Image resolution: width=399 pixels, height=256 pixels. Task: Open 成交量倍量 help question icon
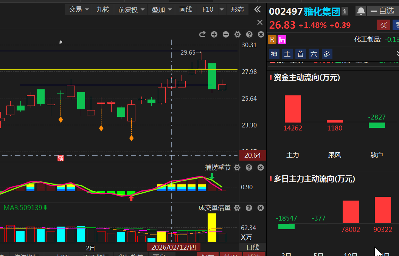(249, 208)
